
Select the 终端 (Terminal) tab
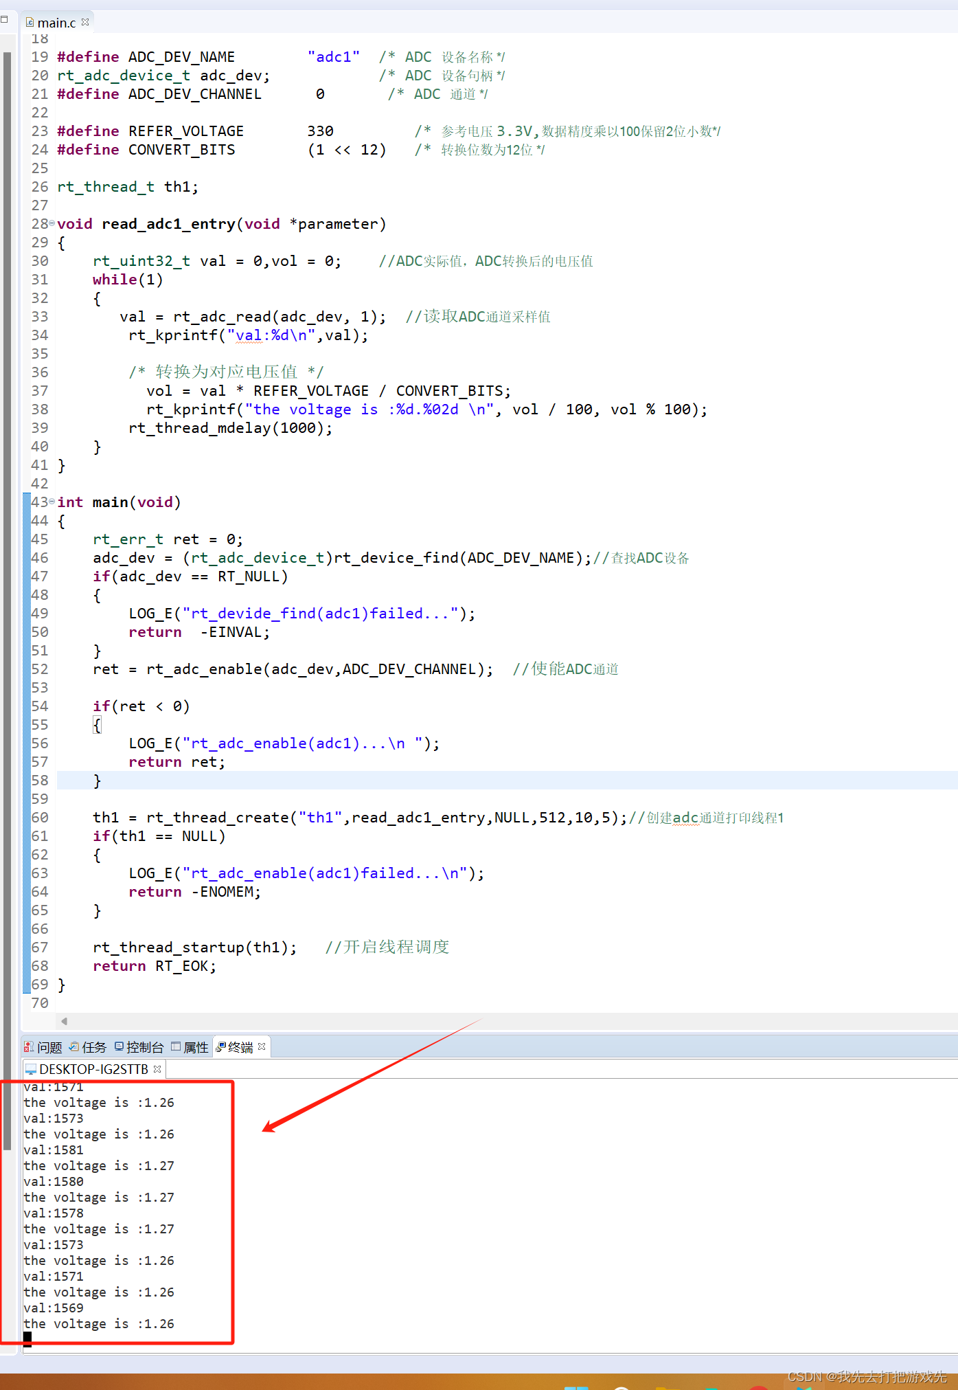[240, 1047]
